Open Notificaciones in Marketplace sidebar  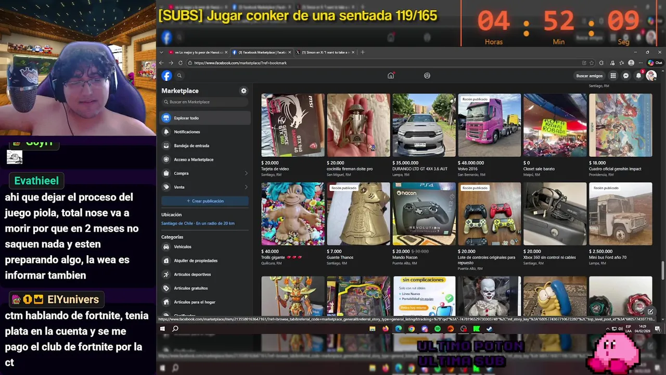pos(205,132)
